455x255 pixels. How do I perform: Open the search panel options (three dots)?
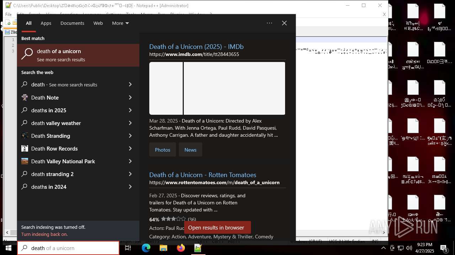click(x=269, y=23)
